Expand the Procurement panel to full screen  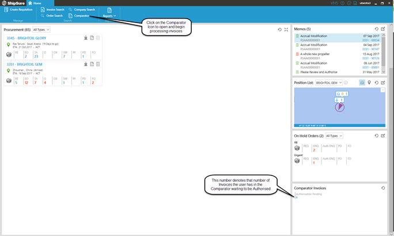(x=286, y=29)
